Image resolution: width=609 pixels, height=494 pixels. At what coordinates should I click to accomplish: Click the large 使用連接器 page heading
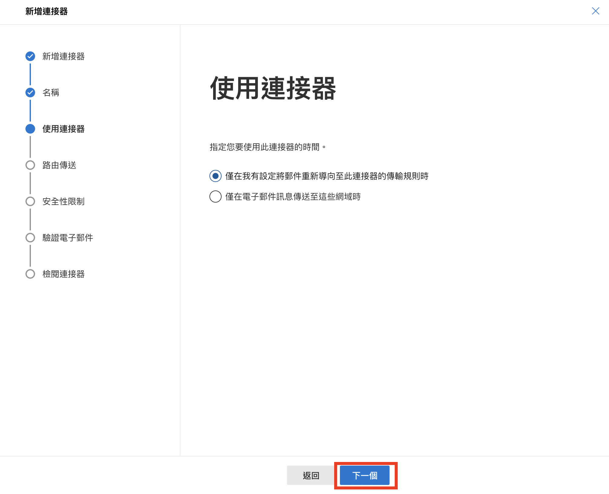coord(273,88)
